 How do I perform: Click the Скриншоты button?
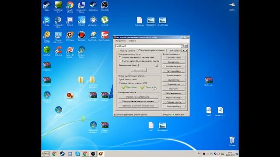174,89
